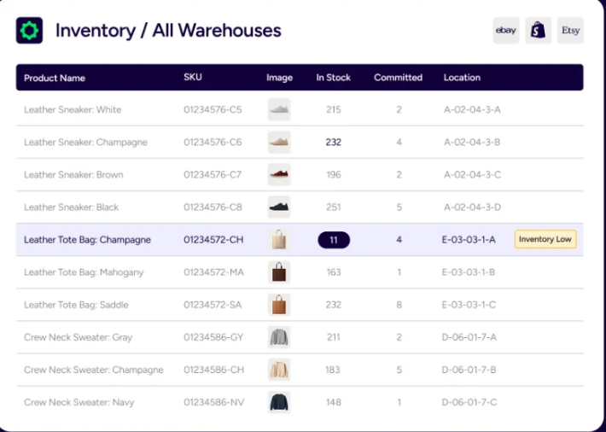Select Crew Neck Sweater: Gray product name
This screenshot has height=432, width=606.
tap(78, 337)
